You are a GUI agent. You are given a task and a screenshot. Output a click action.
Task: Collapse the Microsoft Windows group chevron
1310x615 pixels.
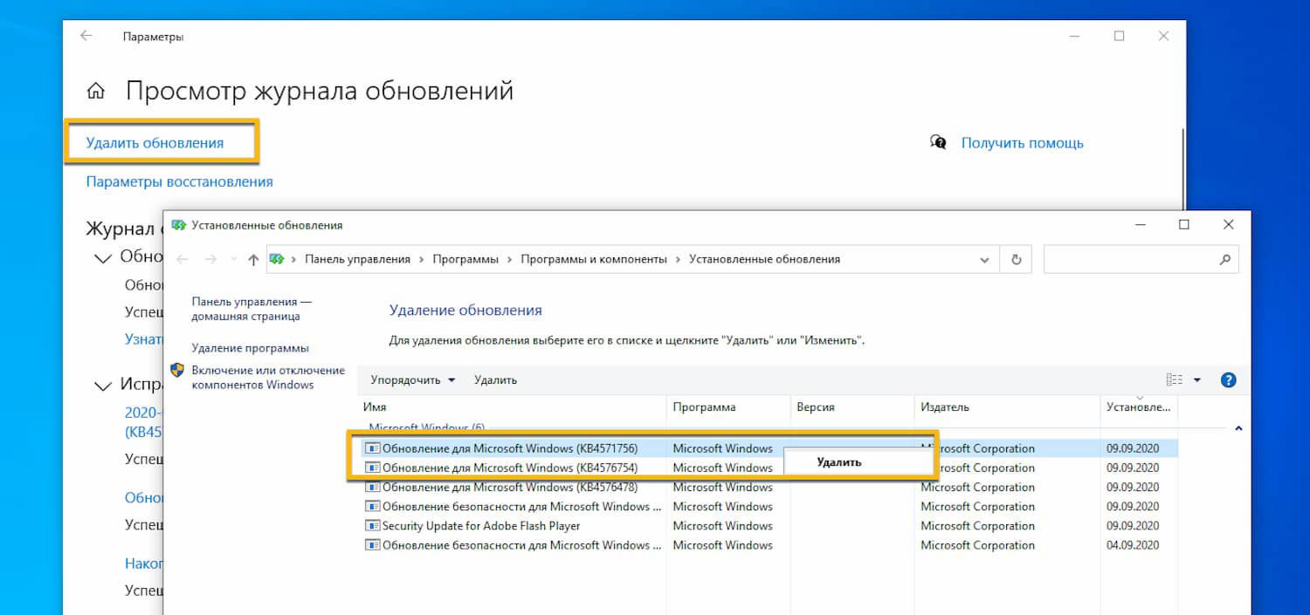pyautogui.click(x=1238, y=428)
